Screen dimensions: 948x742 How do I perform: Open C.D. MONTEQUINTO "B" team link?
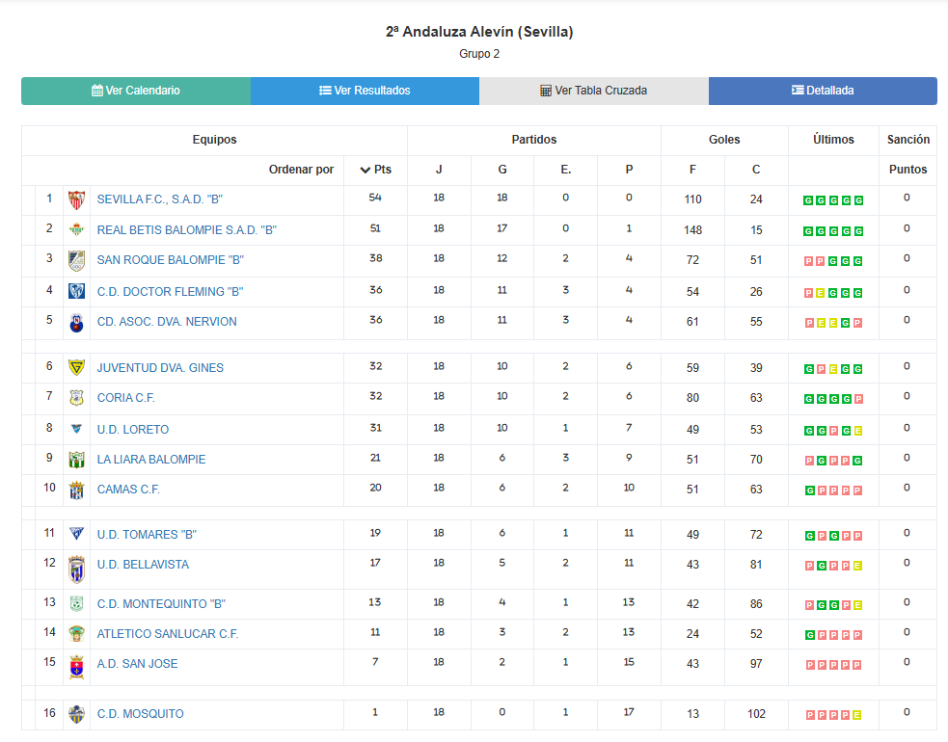point(161,604)
